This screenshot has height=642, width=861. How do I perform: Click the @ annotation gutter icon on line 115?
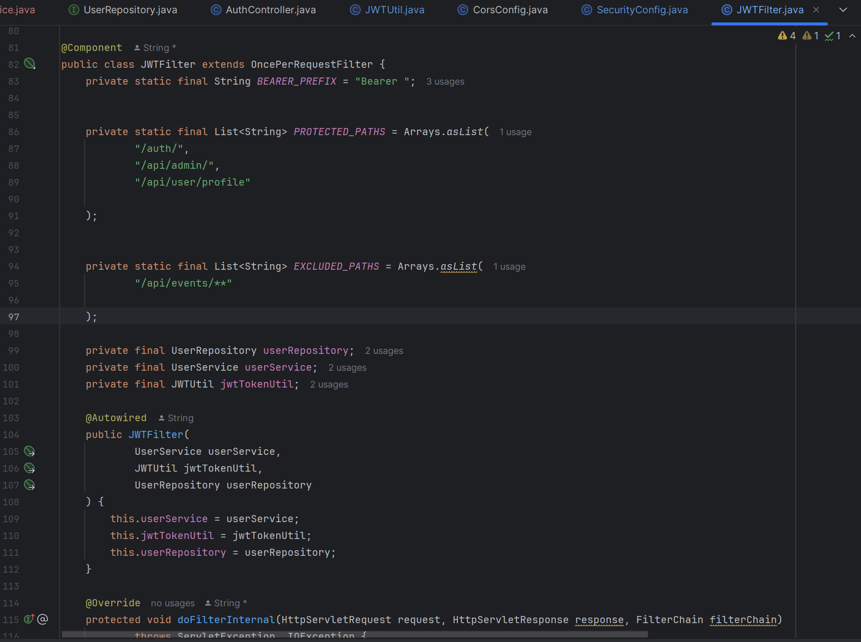[43, 619]
